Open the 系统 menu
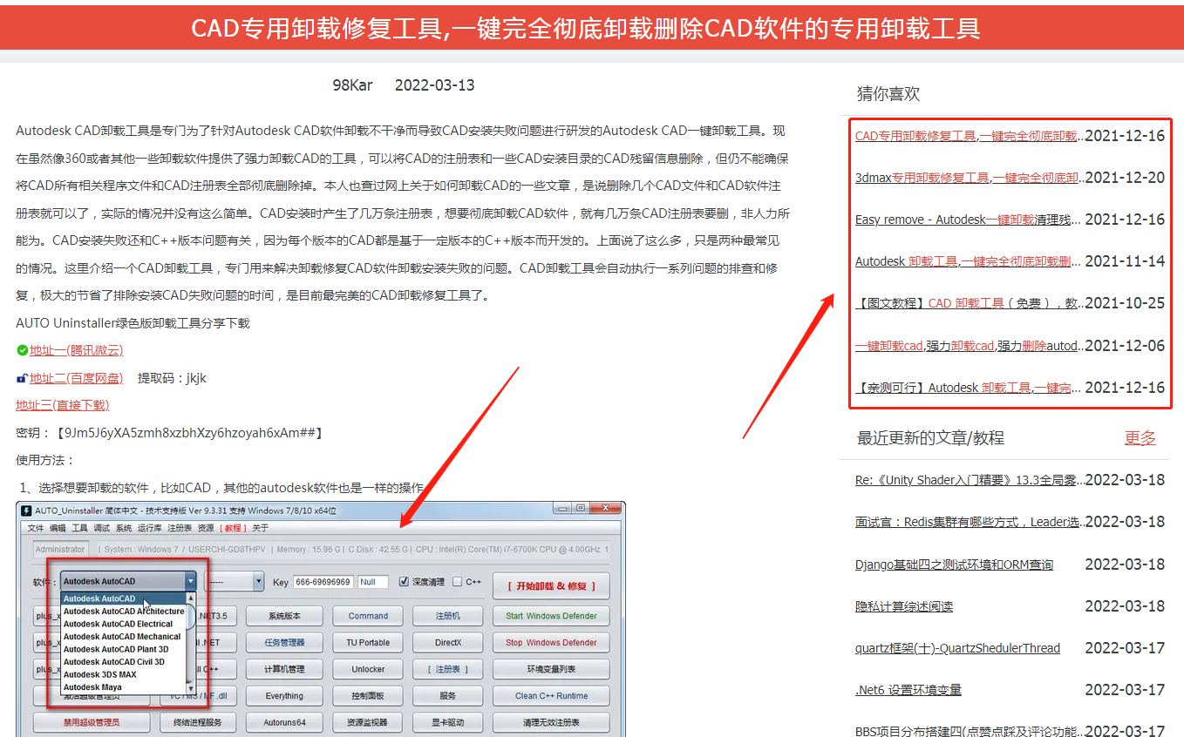 (x=125, y=528)
